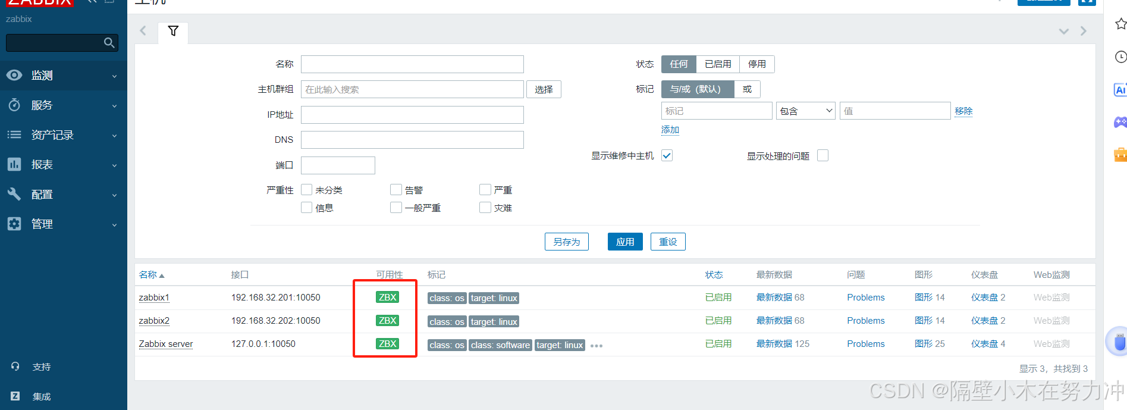Image resolution: width=1127 pixels, height=410 pixels.
Task: Click the orange toolbox sidebar icon
Action: pos(1120,155)
